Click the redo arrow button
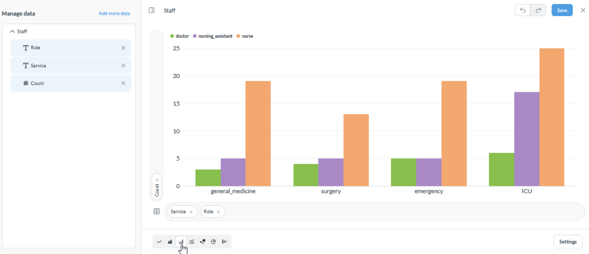The image size is (589, 254). [538, 10]
